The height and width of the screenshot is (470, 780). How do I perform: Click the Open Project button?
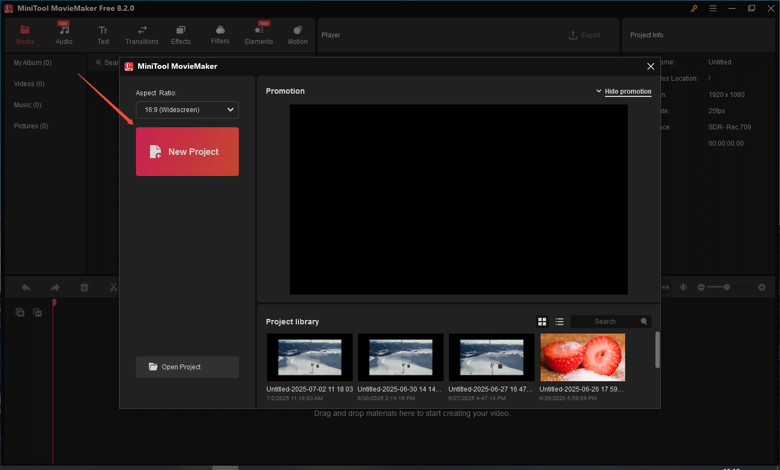click(187, 367)
